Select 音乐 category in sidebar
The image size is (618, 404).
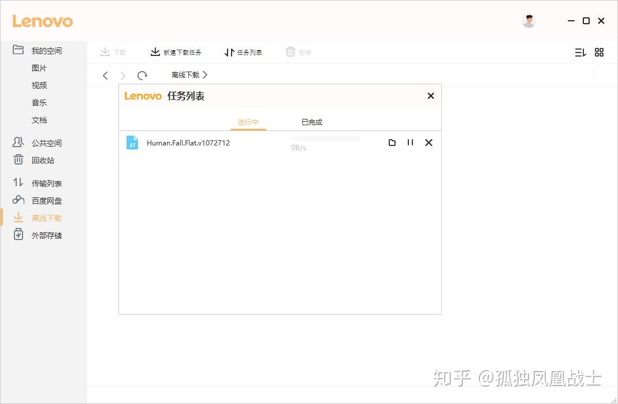[39, 103]
